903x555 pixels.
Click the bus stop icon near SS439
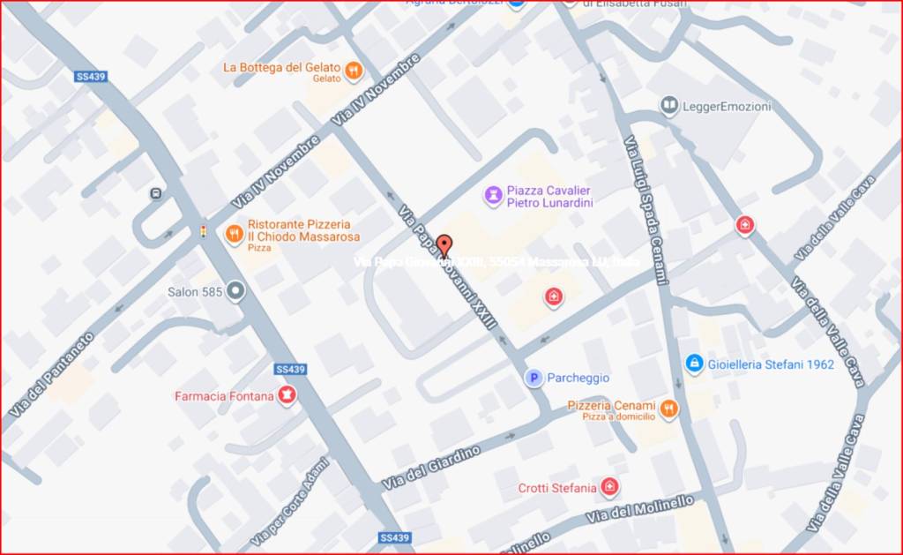[156, 193]
